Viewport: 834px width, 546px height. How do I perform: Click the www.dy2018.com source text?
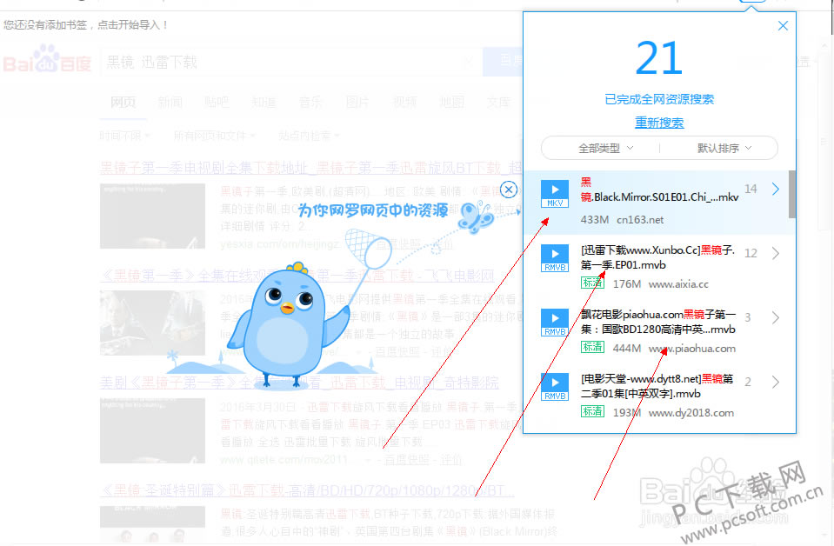691,413
